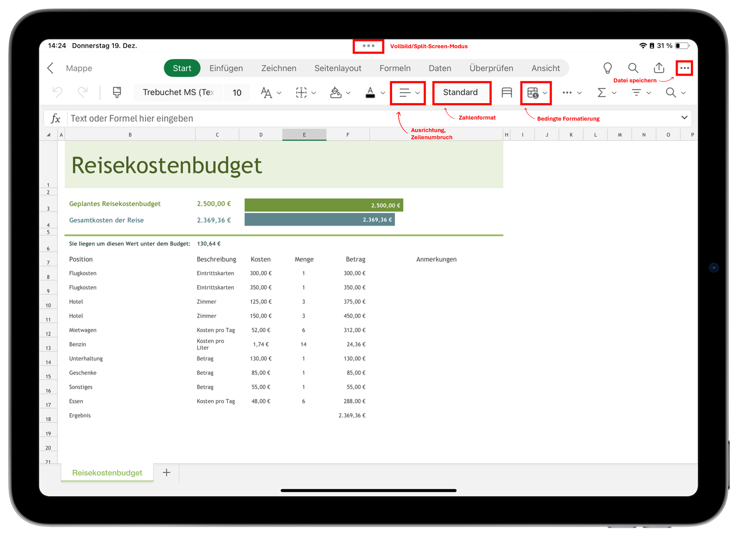
Task: Tap the search magnifier in the title bar
Action: pyautogui.click(x=633, y=68)
